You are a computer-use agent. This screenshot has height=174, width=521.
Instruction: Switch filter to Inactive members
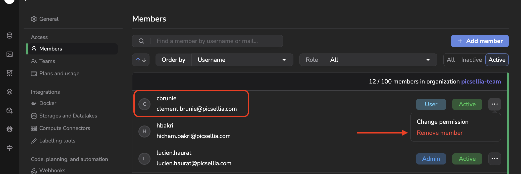471,60
